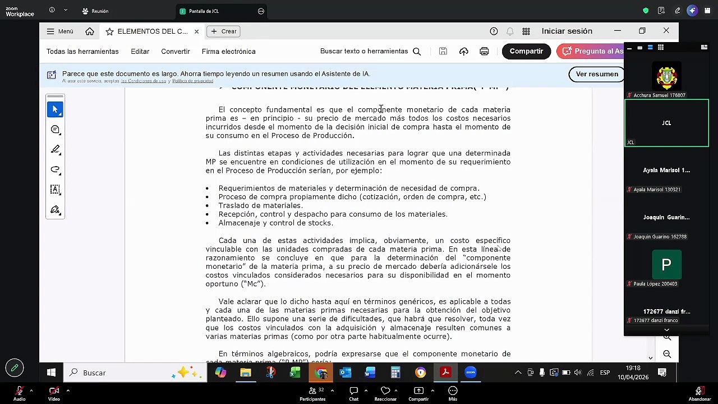Image resolution: width=718 pixels, height=404 pixels.
Task: Click the green encryption shield icon
Action: [x=646, y=11]
